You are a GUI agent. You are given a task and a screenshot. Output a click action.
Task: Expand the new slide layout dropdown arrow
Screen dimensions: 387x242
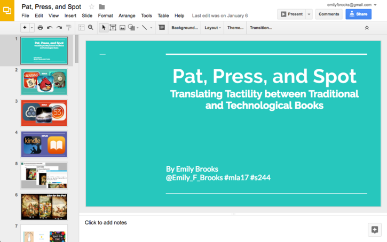pyautogui.click(x=32, y=28)
